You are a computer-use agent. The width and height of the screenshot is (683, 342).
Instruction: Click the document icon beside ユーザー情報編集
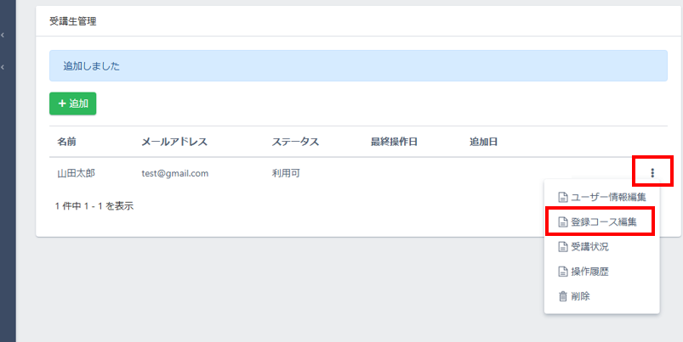562,198
